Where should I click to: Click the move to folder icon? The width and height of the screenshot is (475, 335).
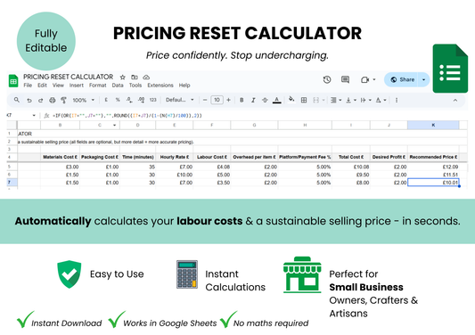tap(135, 78)
